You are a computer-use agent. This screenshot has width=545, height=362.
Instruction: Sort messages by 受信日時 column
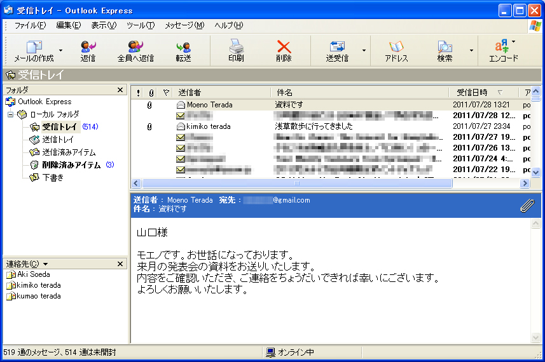click(483, 93)
